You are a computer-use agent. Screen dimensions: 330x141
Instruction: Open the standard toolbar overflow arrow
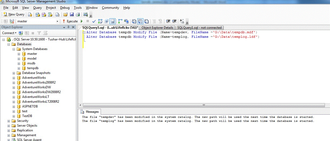pos(90,15)
